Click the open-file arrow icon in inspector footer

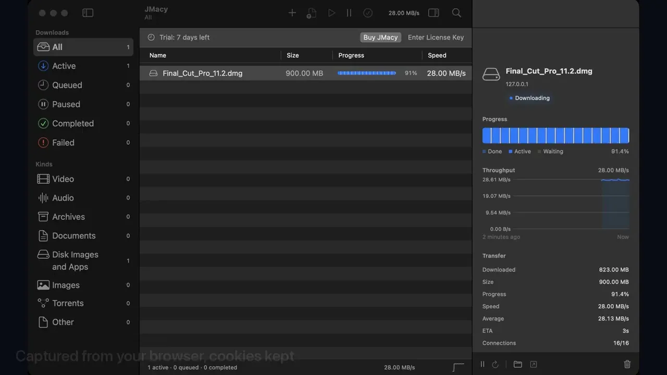click(x=534, y=365)
